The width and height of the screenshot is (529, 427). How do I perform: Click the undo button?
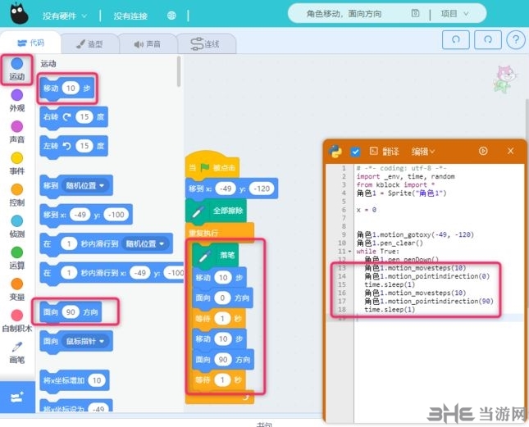click(455, 39)
